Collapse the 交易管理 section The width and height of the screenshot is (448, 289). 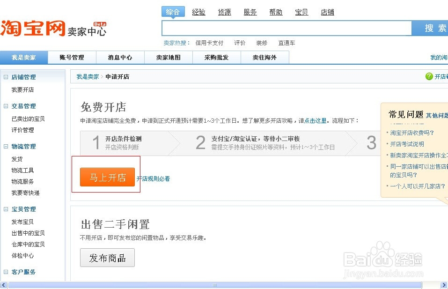(6, 106)
